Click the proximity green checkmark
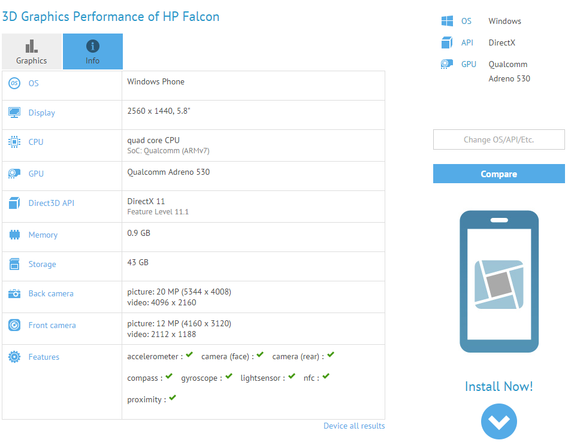571x446 pixels. tap(172, 398)
